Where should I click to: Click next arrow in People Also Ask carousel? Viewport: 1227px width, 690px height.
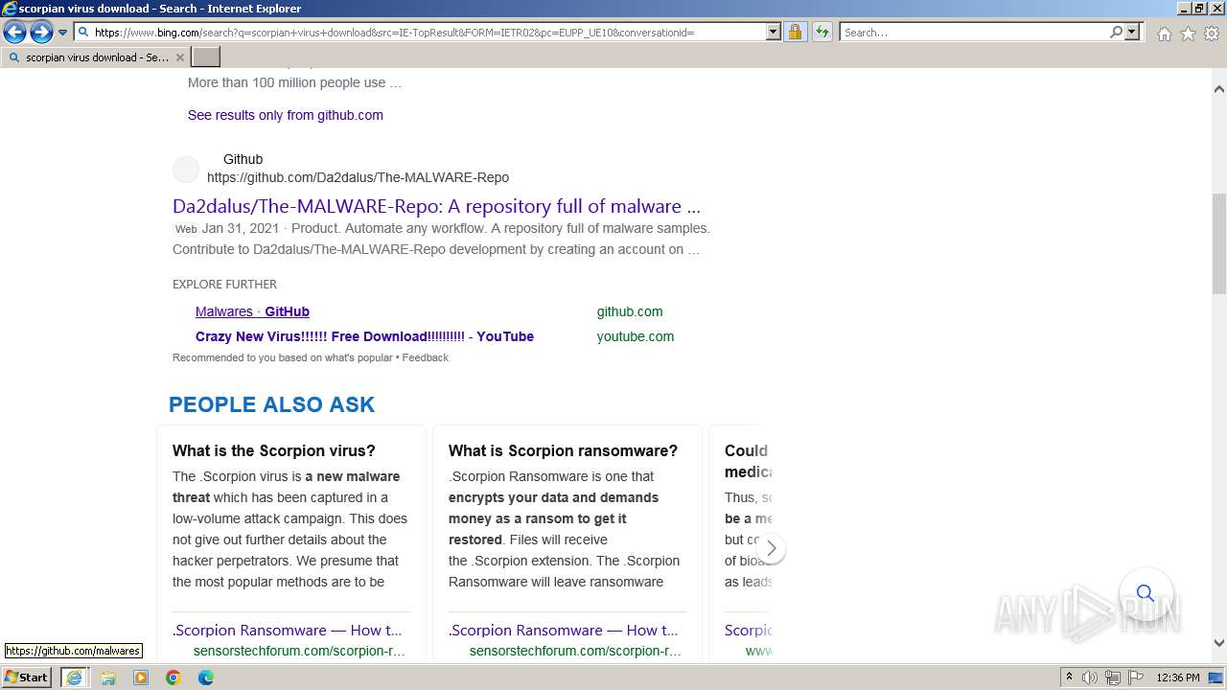point(771,549)
